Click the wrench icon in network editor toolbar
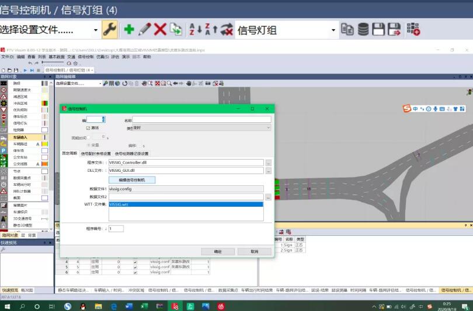The image size is (473, 311). pyautogui.click(x=105, y=83)
